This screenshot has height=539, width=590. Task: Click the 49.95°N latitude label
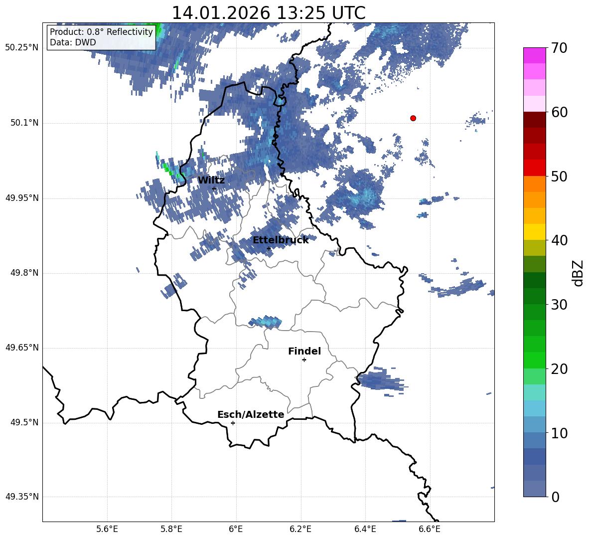[x=22, y=198]
